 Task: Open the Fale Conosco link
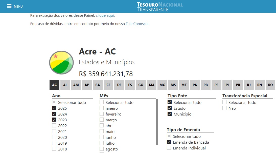136,24
